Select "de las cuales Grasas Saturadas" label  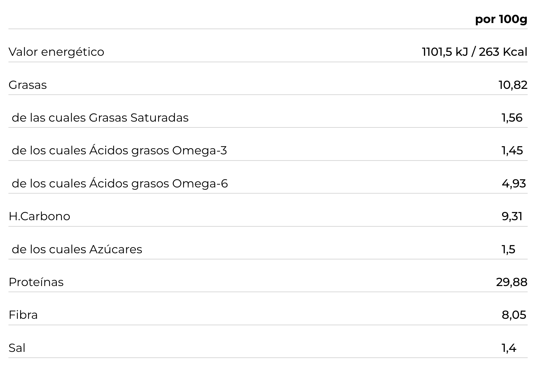tap(100, 118)
